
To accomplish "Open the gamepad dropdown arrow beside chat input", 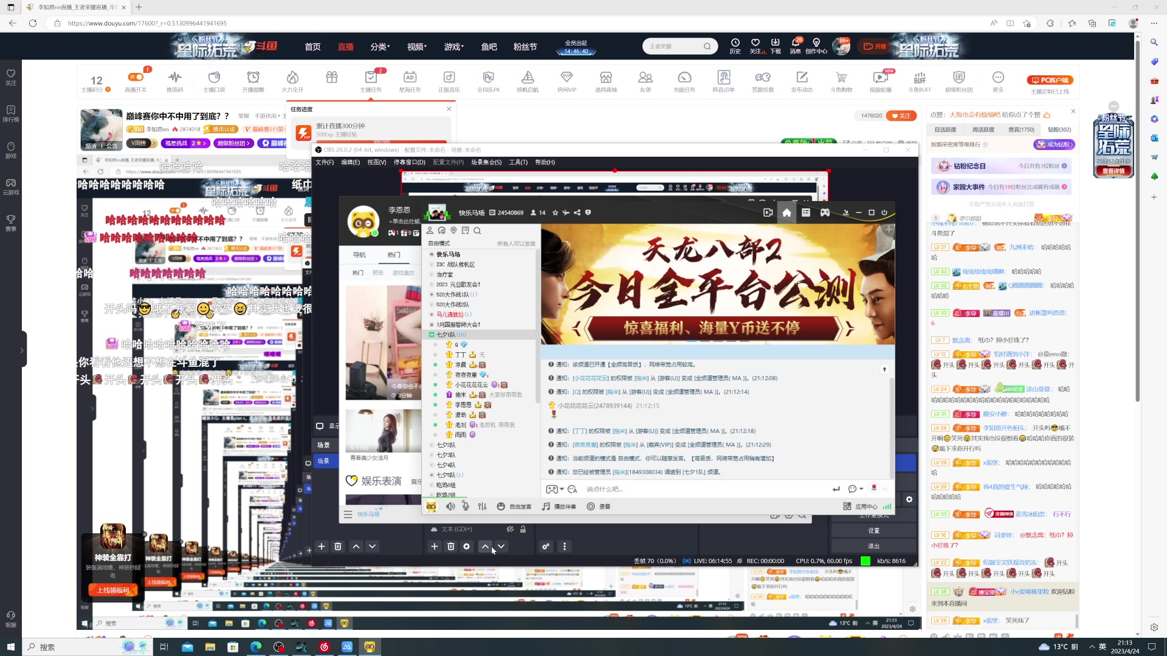I will (x=562, y=490).
